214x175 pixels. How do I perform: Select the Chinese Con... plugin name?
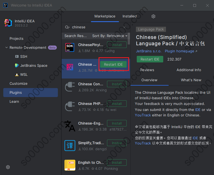[91, 84]
